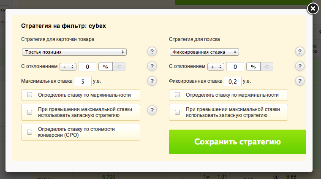Enable bid by conversion cost (CPO) checkbox

(30, 132)
